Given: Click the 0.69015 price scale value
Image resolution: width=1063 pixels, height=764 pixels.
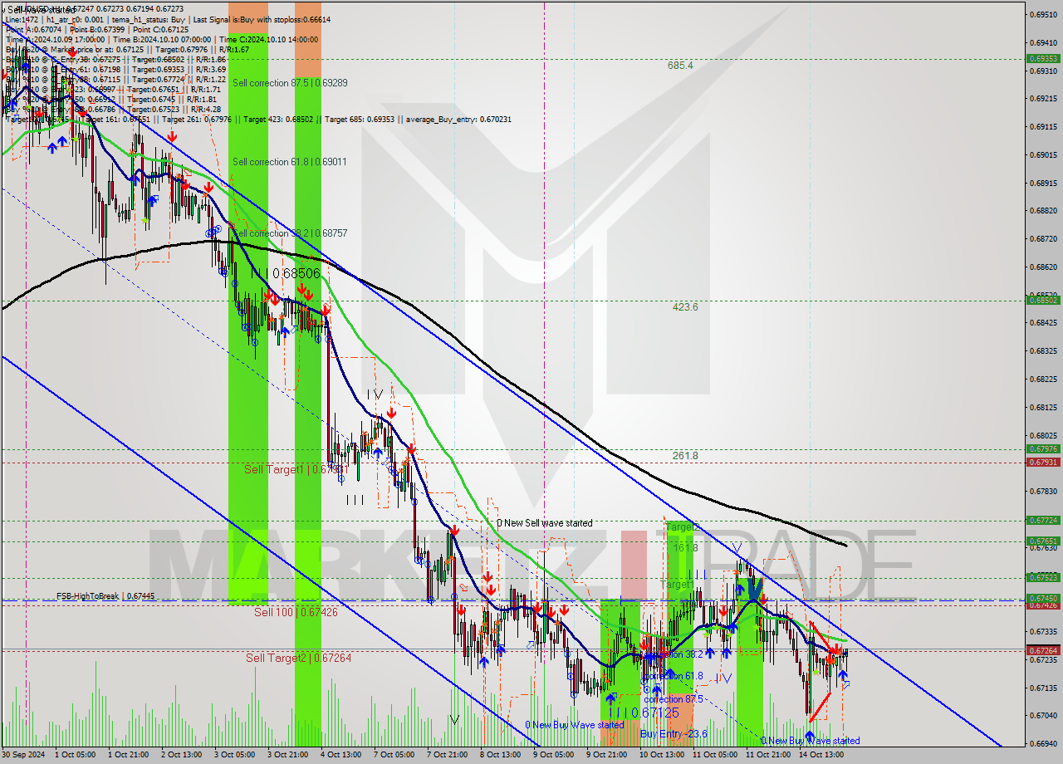Looking at the screenshot, I should click(1043, 154).
